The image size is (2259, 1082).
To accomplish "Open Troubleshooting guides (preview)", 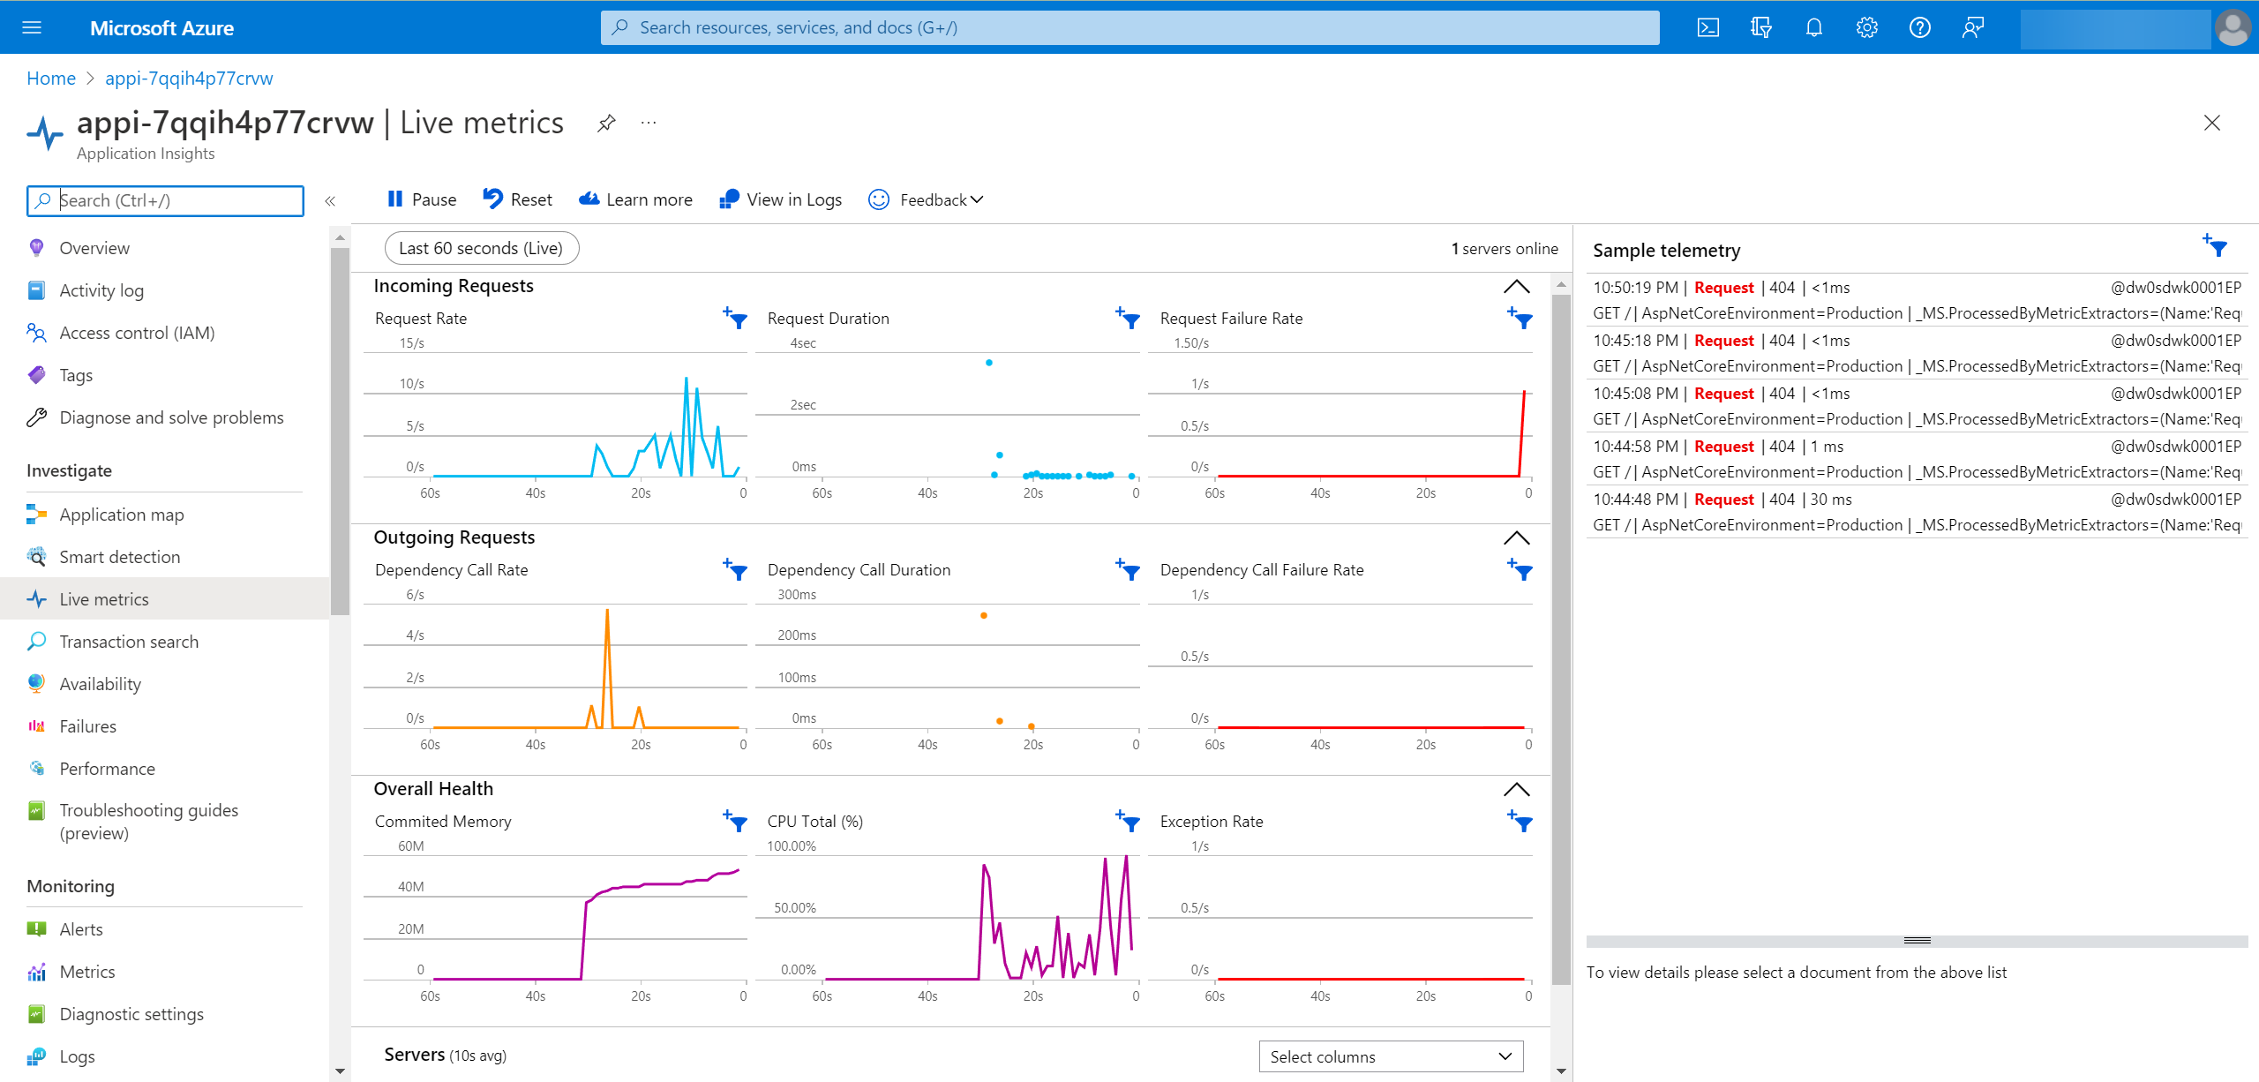I will pos(164,822).
